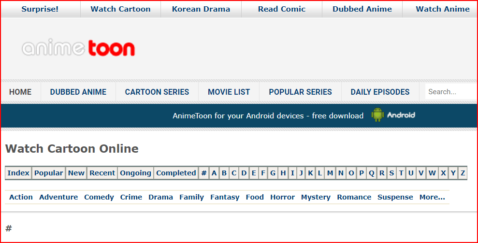Screen dimensions: 478x243
Task: Open Read Comic link
Action: (x=282, y=9)
